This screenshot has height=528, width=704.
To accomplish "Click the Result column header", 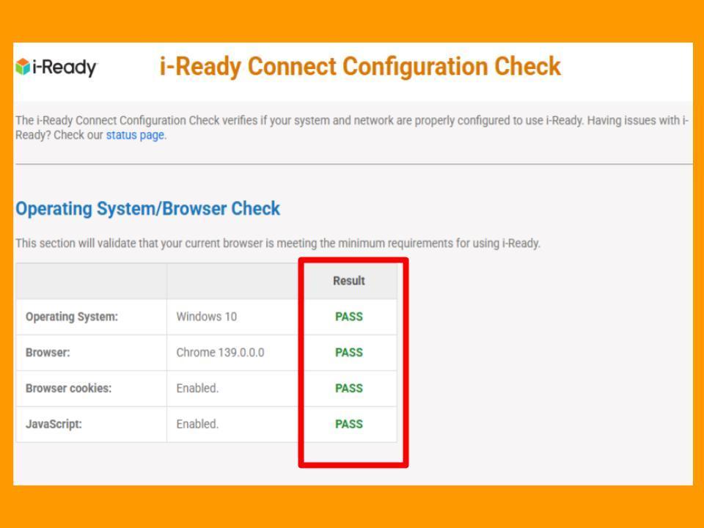I will (348, 281).
